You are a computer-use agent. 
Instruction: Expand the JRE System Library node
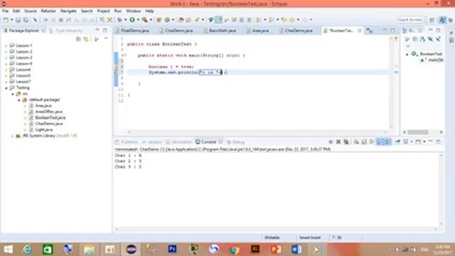(x=12, y=136)
